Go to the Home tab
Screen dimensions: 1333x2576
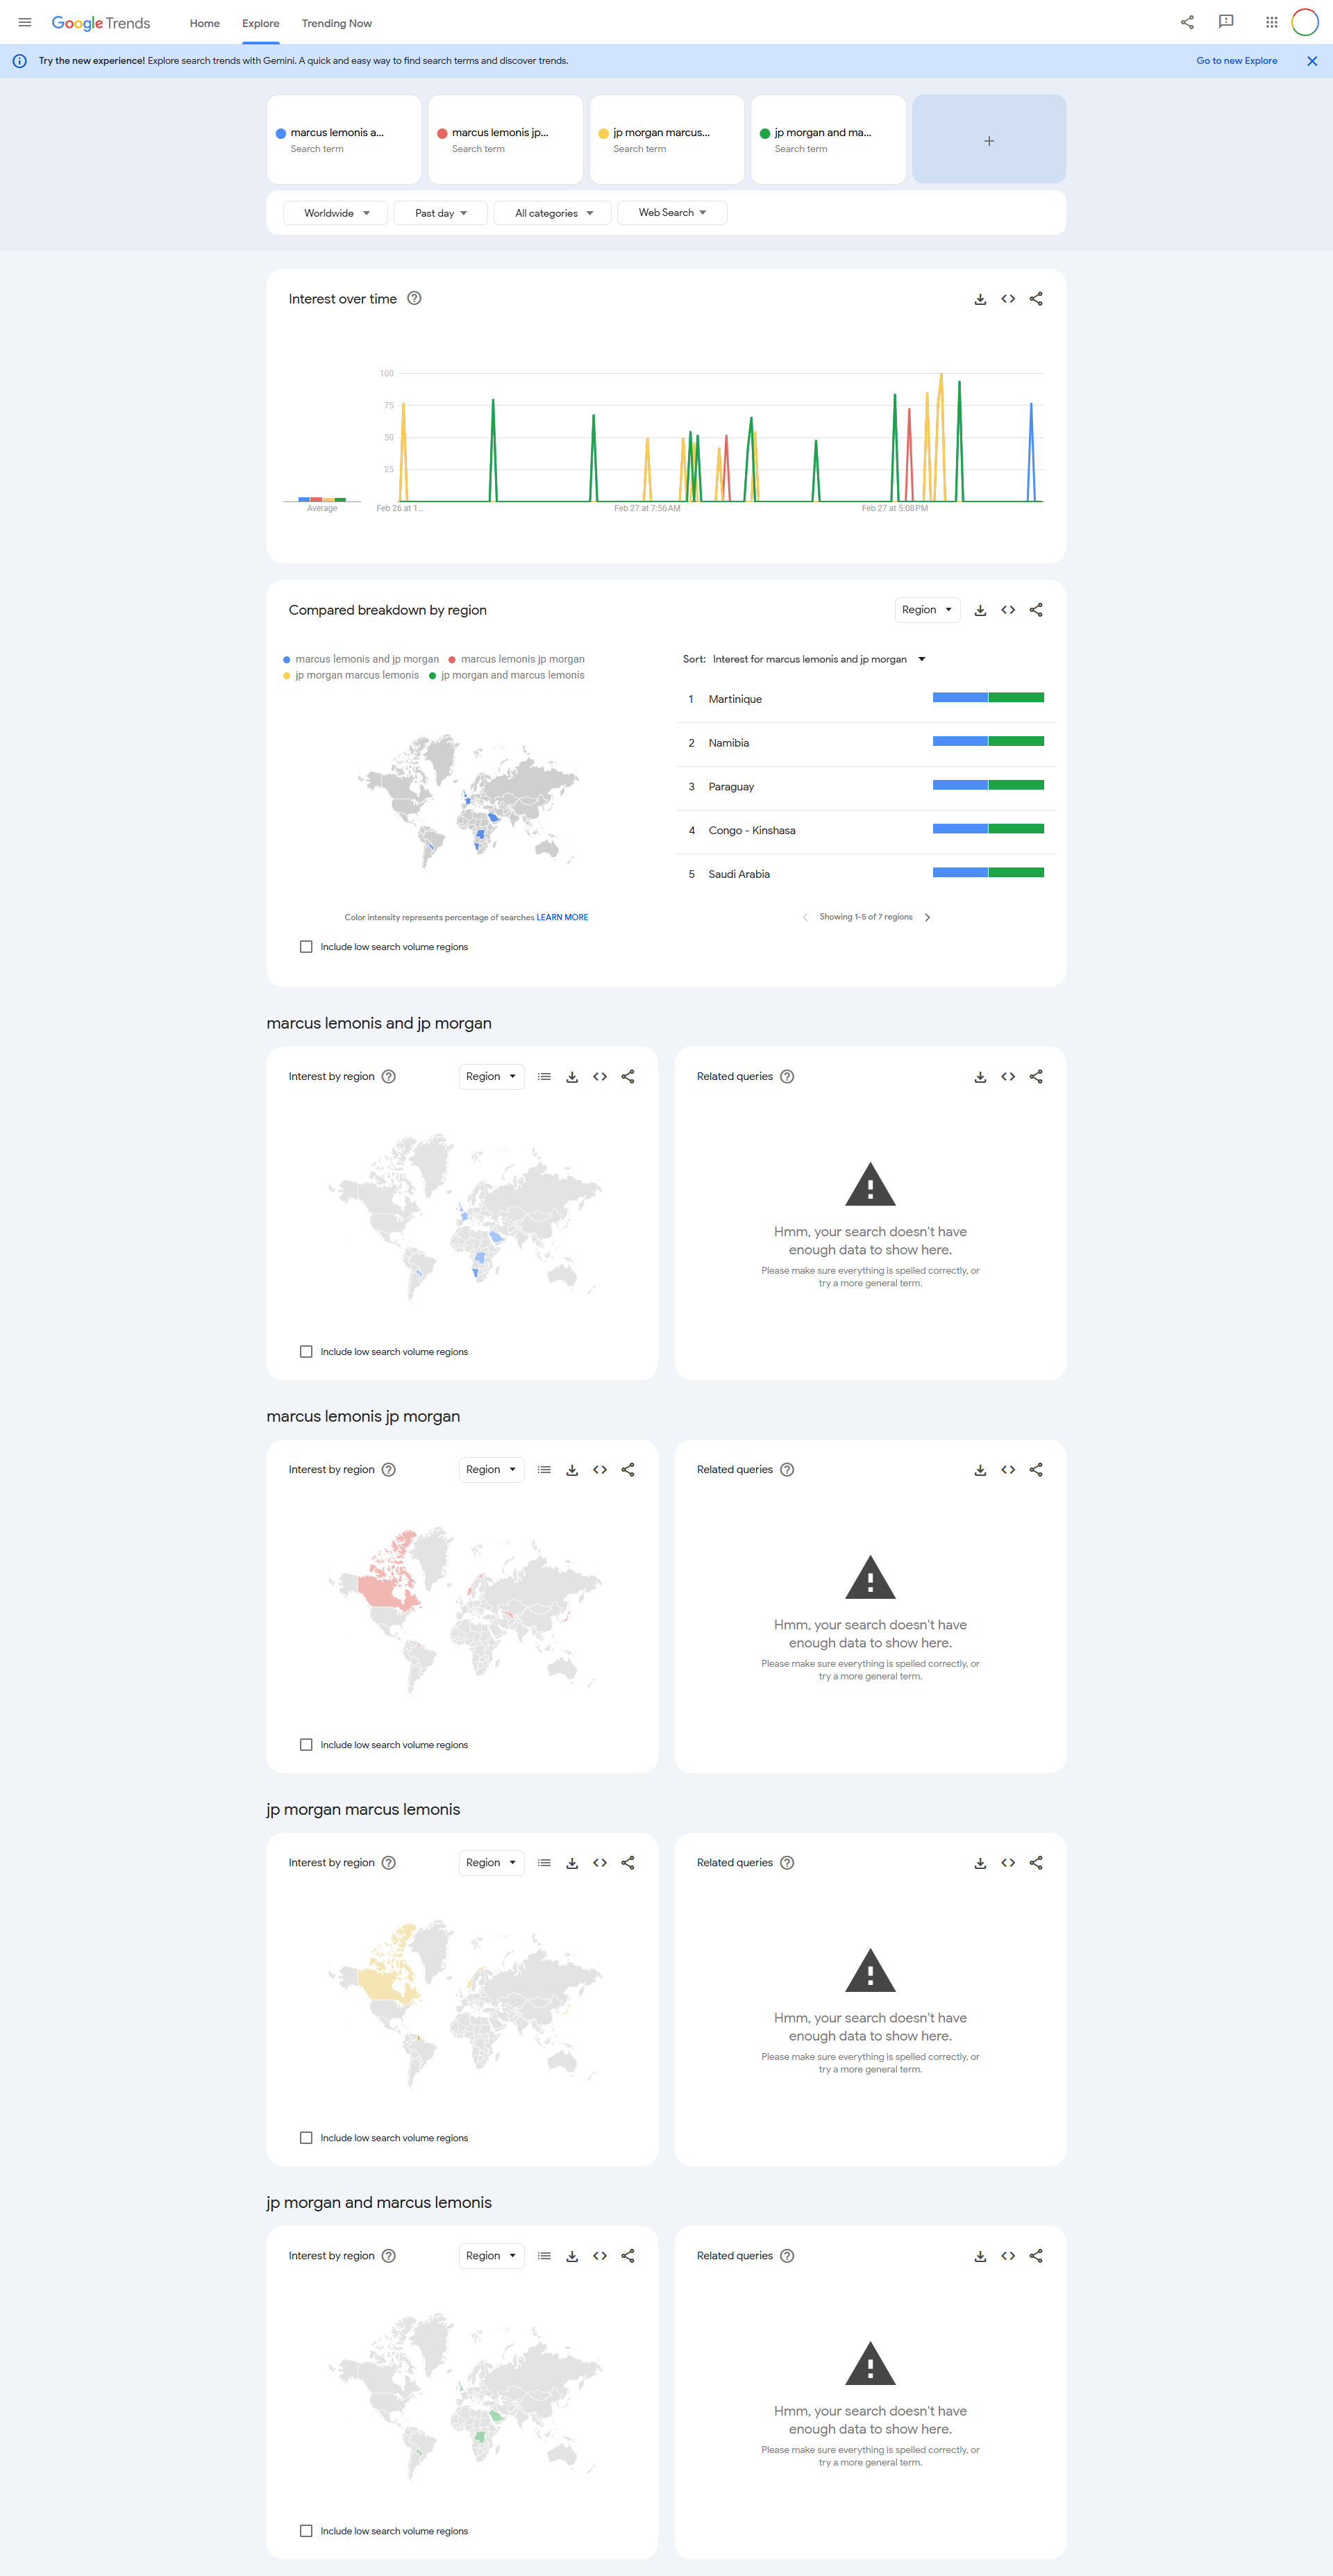tap(205, 23)
